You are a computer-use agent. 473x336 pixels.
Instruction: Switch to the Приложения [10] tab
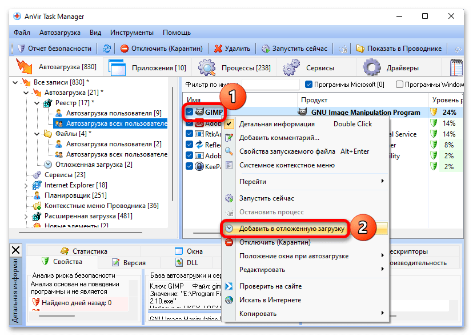[147, 67]
